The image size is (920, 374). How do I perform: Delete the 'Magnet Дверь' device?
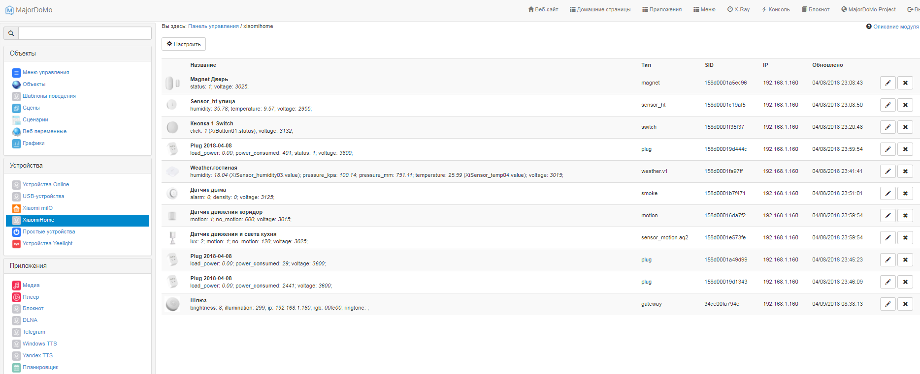(x=905, y=83)
